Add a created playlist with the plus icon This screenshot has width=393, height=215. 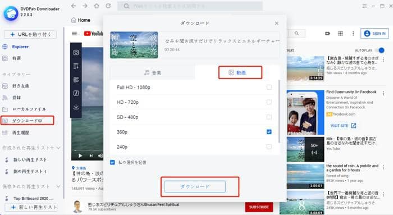(x=52, y=148)
